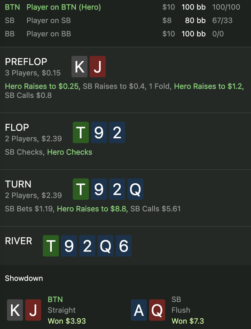Select the Two card in the turn row
The width and height of the screenshot is (251, 329).
[117, 189]
